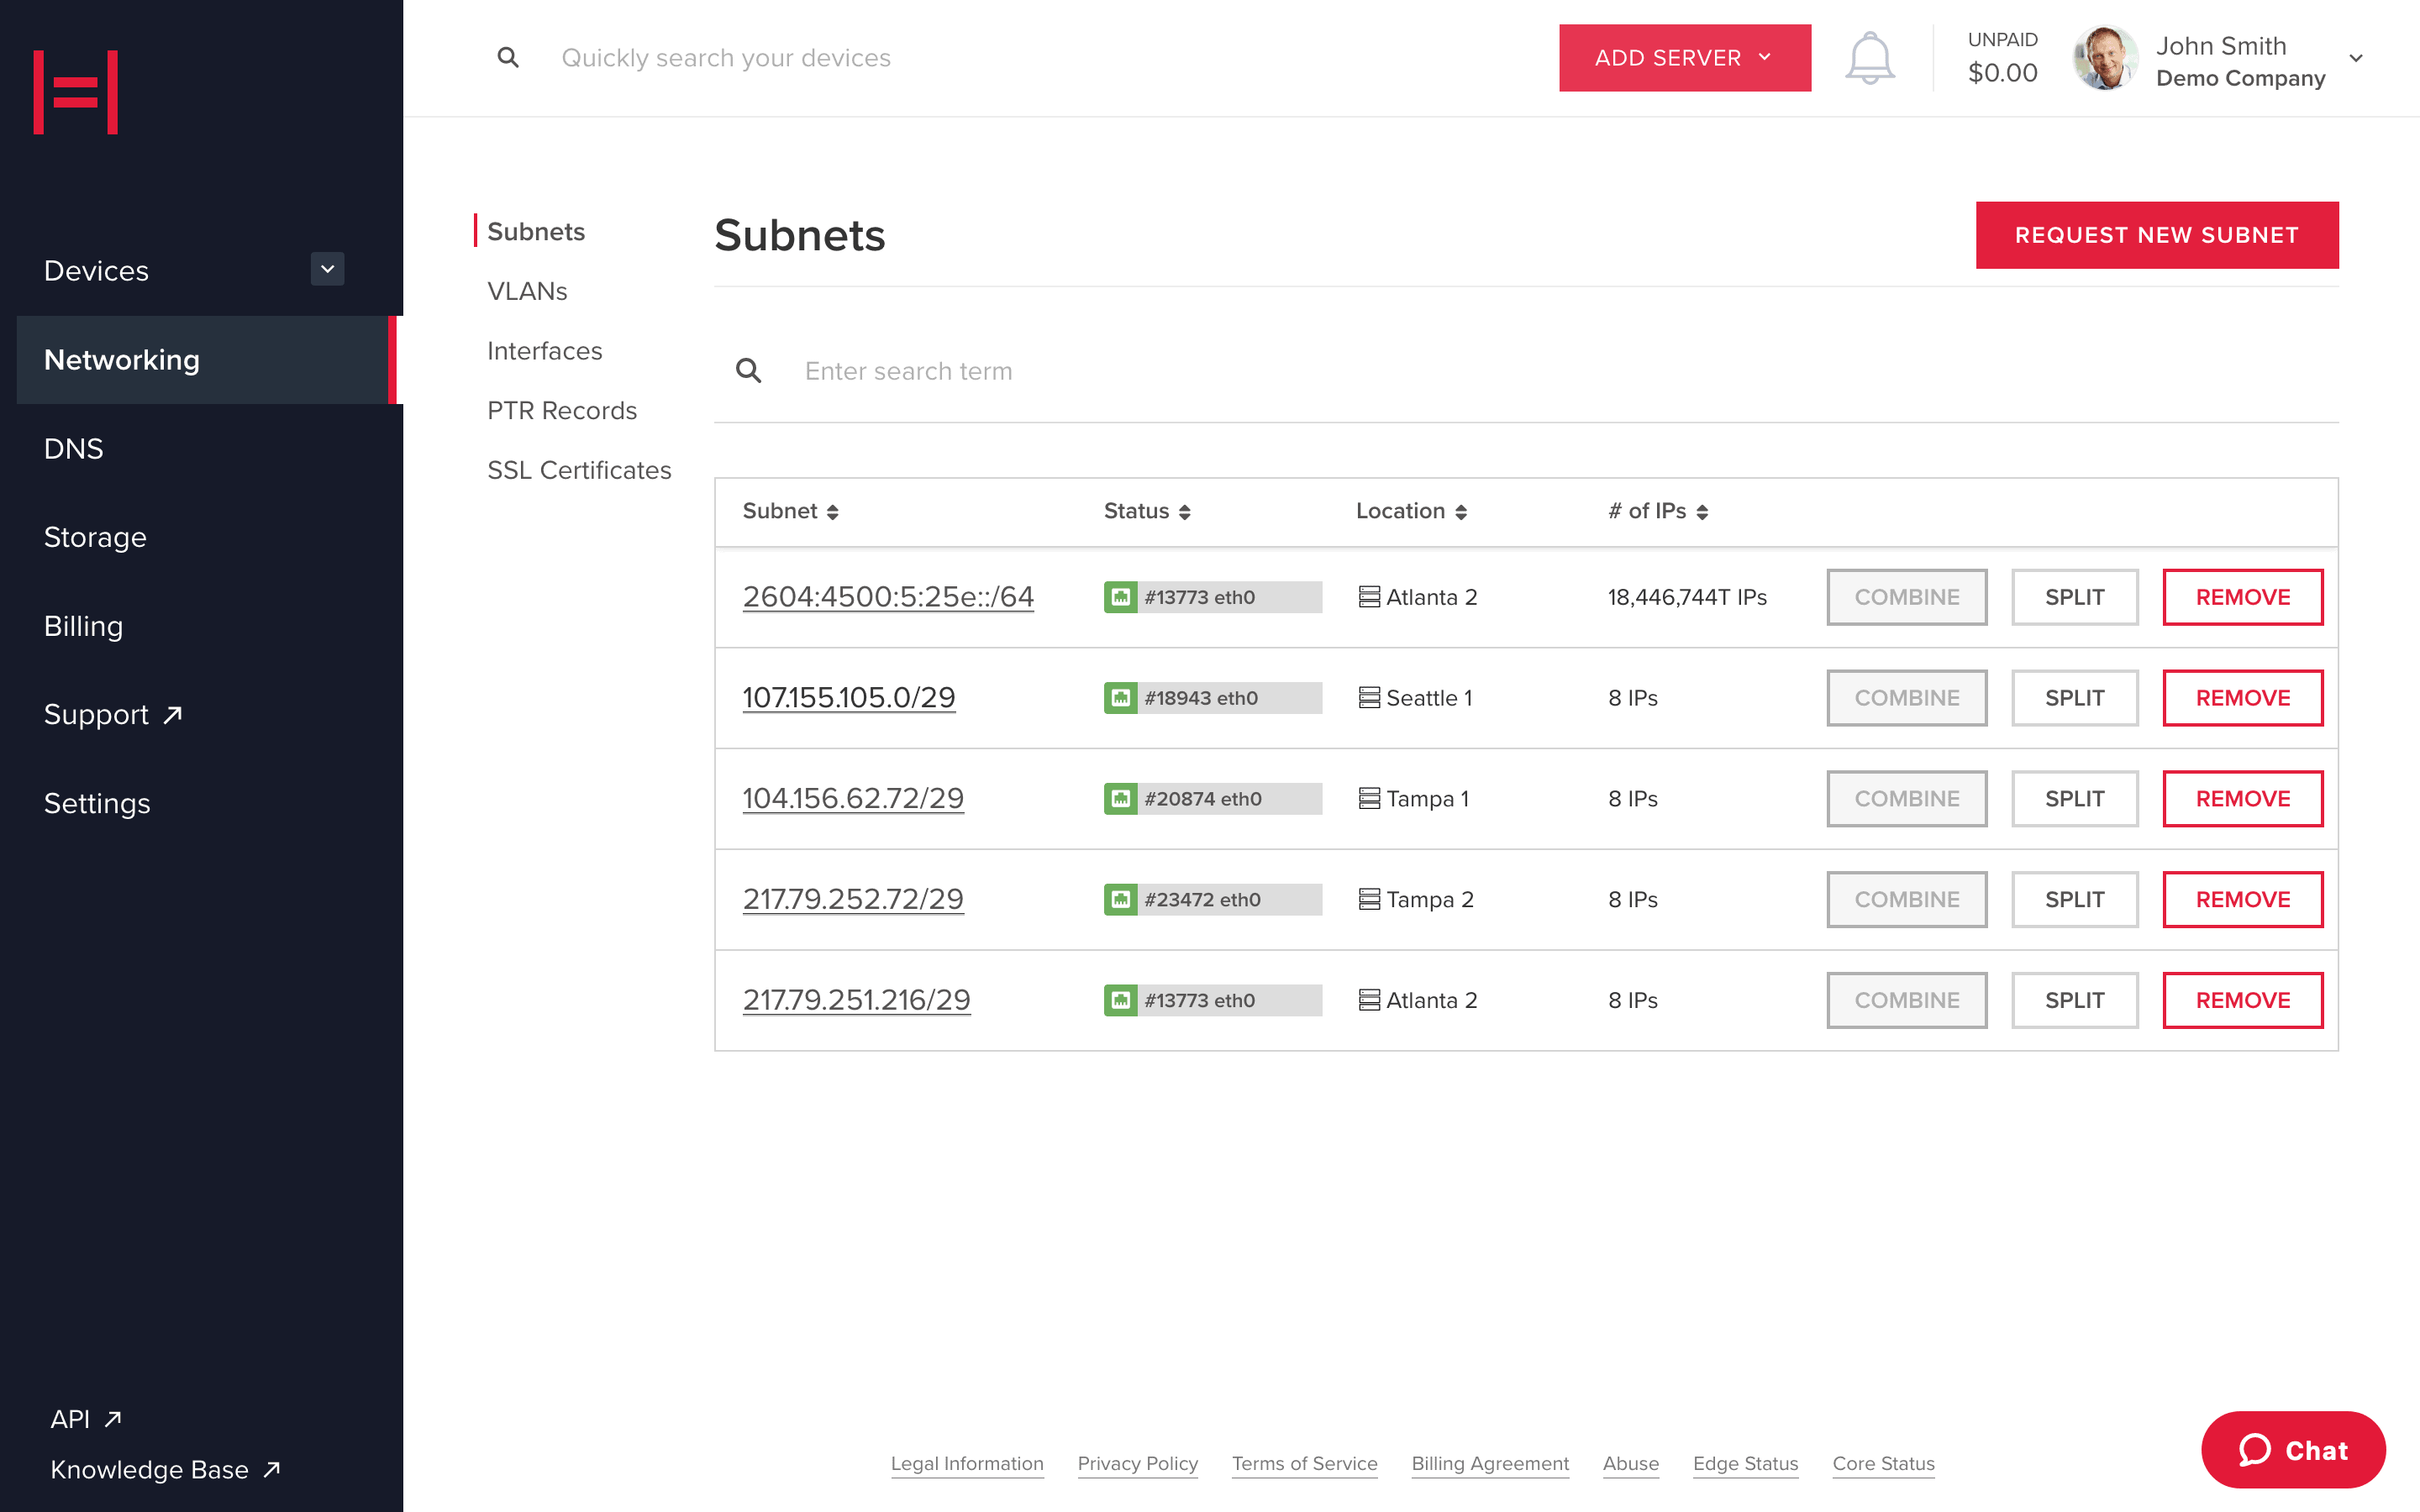This screenshot has height=1512, width=2420.
Task: Combine the 107.155.105.0/29 subnet
Action: 1906,698
